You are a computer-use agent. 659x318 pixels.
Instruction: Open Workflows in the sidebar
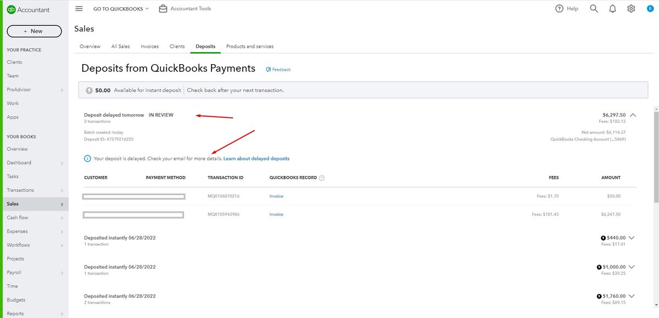coord(18,245)
